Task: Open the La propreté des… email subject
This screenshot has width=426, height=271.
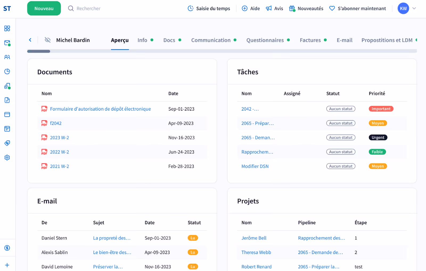Action: (x=112, y=238)
